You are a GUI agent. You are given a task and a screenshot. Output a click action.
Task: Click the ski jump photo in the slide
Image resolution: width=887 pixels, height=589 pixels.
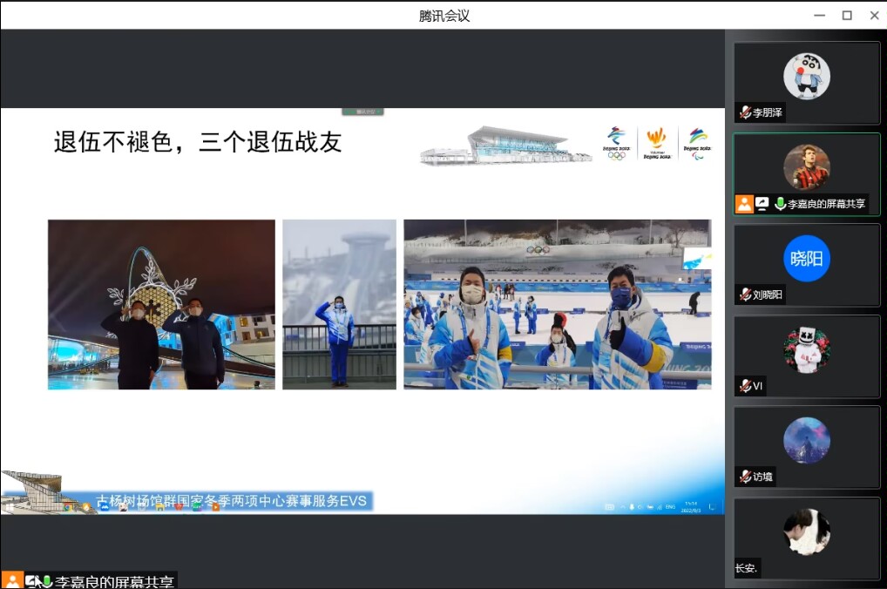339,304
